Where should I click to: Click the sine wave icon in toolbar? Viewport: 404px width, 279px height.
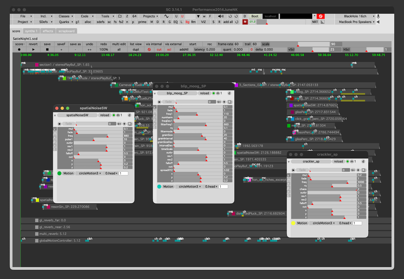(x=166, y=16)
